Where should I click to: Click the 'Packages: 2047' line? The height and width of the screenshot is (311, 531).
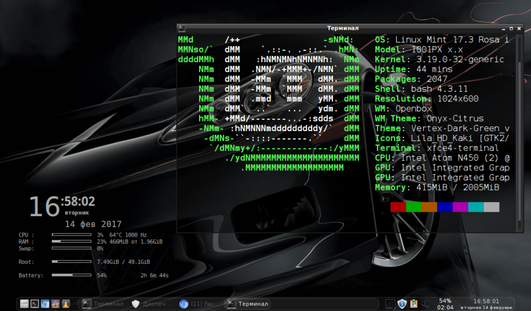(x=411, y=79)
